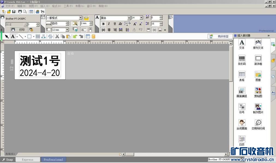
Task: Click the 2 mm margin field
Action: pos(85,23)
